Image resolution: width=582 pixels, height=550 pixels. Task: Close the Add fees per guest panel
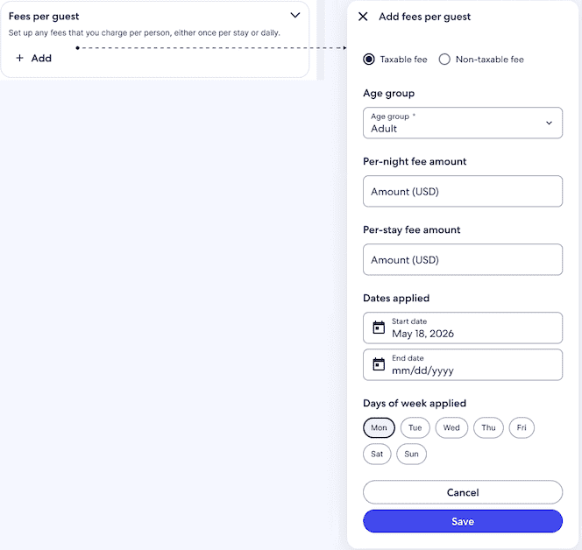pos(363,17)
